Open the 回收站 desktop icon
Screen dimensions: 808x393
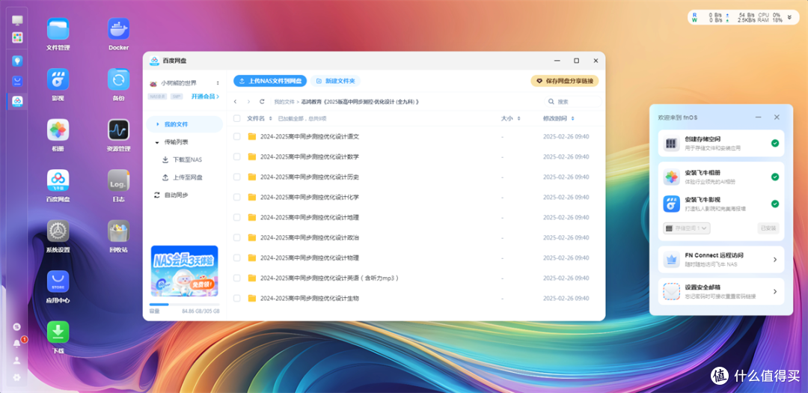coord(118,231)
